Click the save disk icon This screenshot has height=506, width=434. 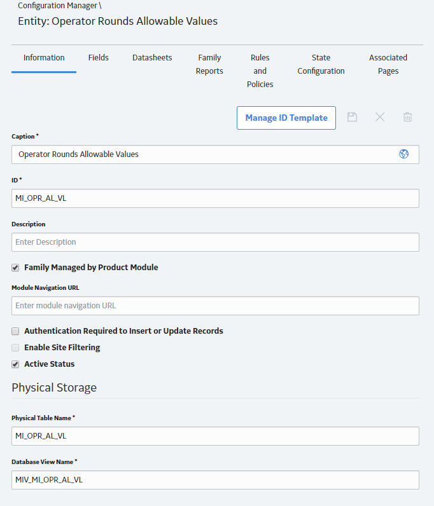[x=352, y=117]
